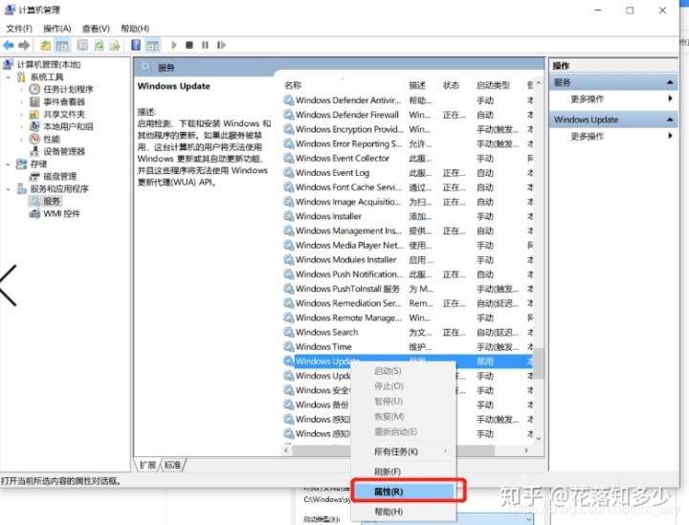Select 计算机管理(本地) root node
Image resolution: width=689 pixels, height=525 pixels.
point(49,64)
